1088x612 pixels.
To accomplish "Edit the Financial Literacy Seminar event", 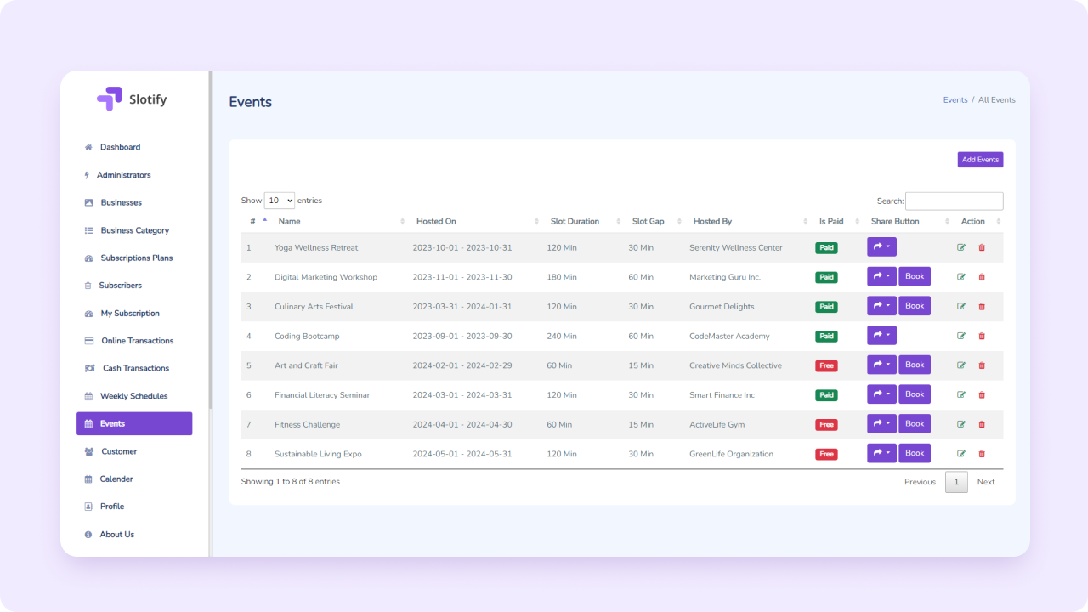I will pos(961,394).
